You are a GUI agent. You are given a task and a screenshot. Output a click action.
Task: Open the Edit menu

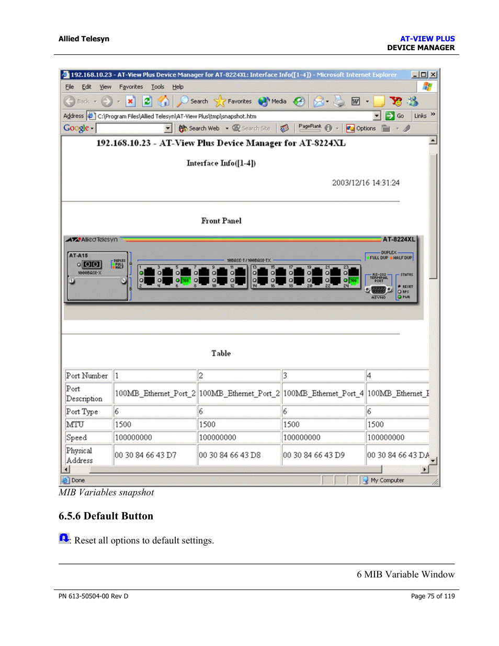(x=87, y=87)
